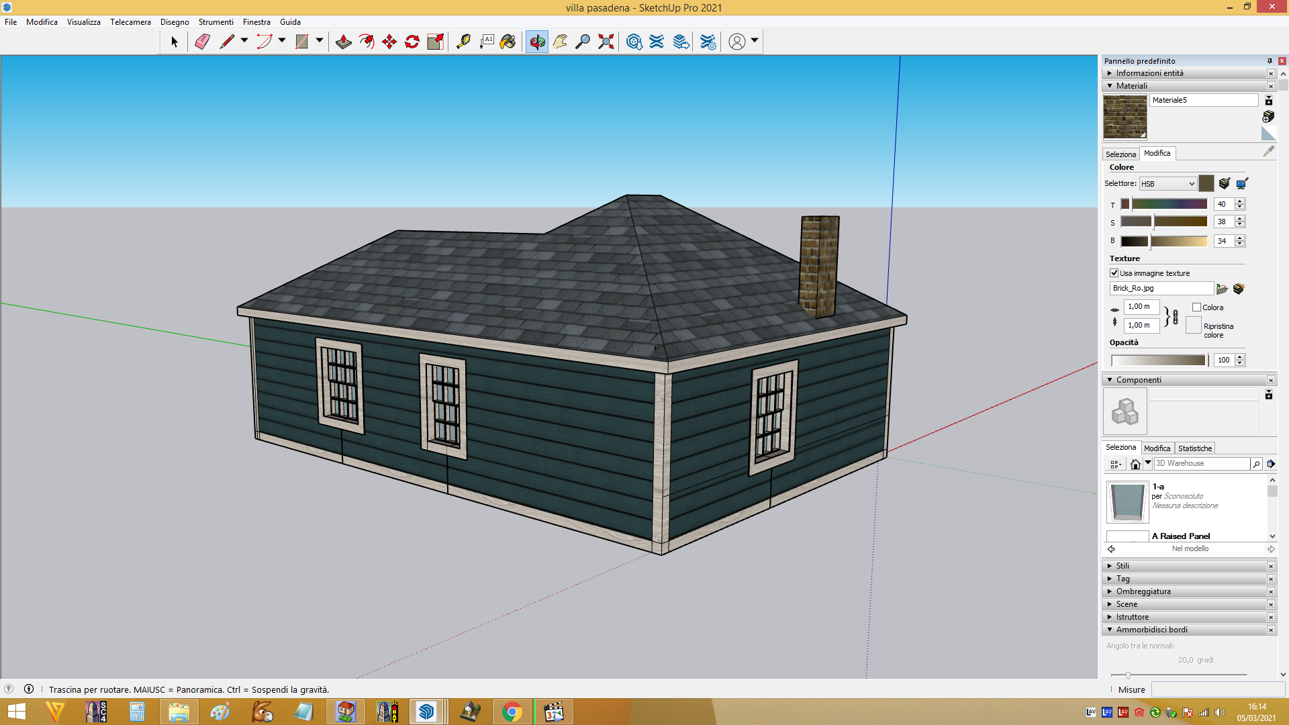Image resolution: width=1289 pixels, height=725 pixels.
Task: Click the Nel modello home button
Action: coord(1135,464)
